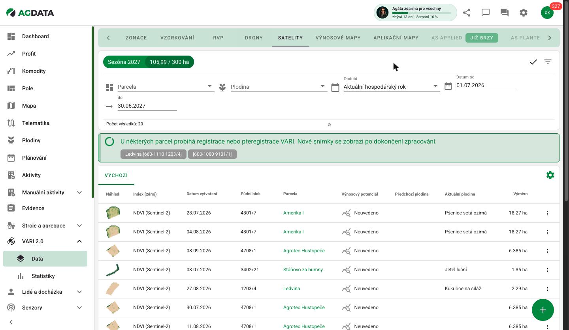Viewport: 569px width, 330px height.
Task: Click the Agáta free trial progress bar
Action: [x=422, y=13]
